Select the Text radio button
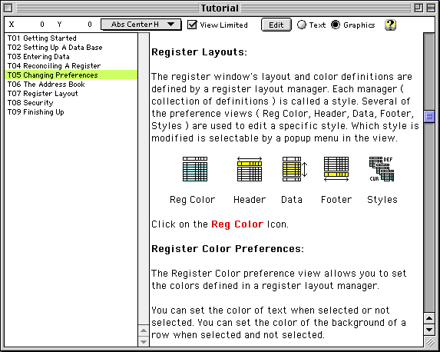 pyautogui.click(x=302, y=25)
